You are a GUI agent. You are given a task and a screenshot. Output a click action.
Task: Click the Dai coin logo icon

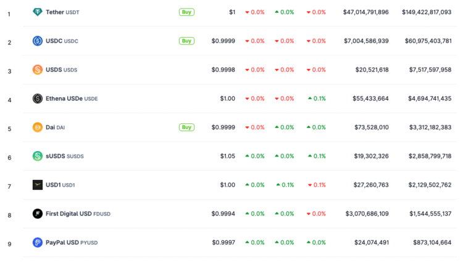tap(38, 128)
